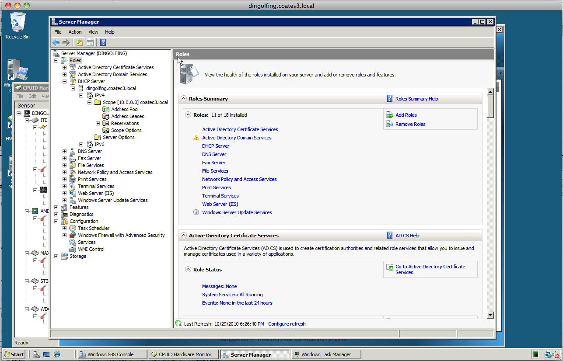The image size is (563, 361).
Task: Select the Recycle Bin desktop icon
Action: (x=17, y=26)
